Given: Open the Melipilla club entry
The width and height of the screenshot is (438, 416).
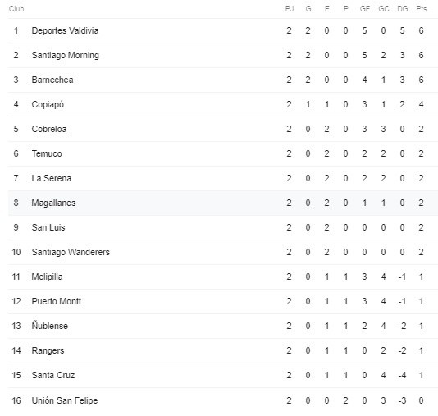Looking at the screenshot, I should pyautogui.click(x=223, y=277).
